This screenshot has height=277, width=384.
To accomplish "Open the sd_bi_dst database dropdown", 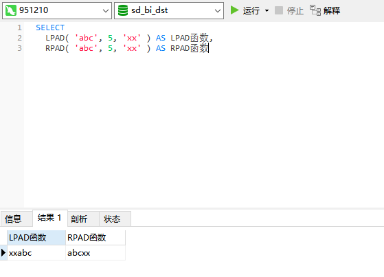I will (x=217, y=11).
